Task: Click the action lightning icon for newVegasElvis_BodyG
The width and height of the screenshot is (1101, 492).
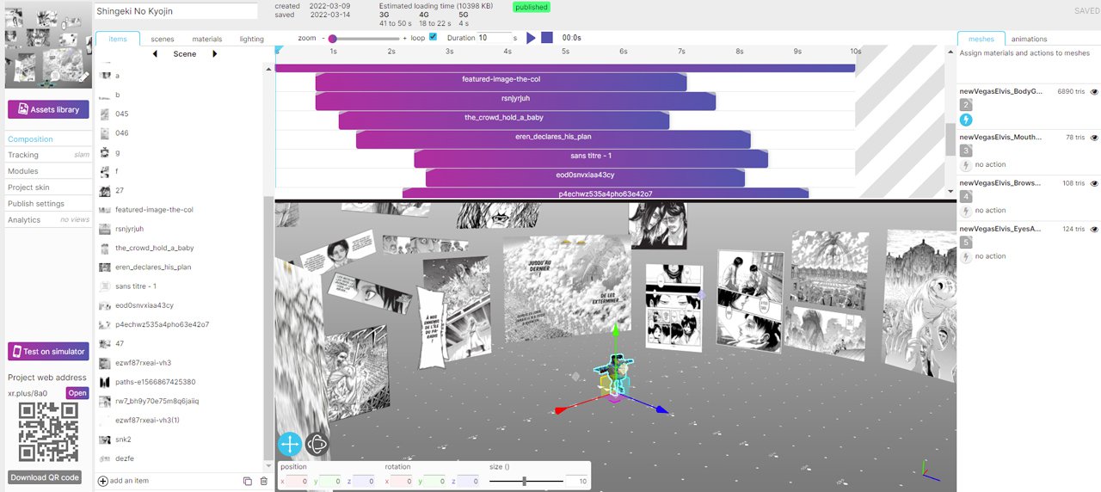Action: pos(966,120)
